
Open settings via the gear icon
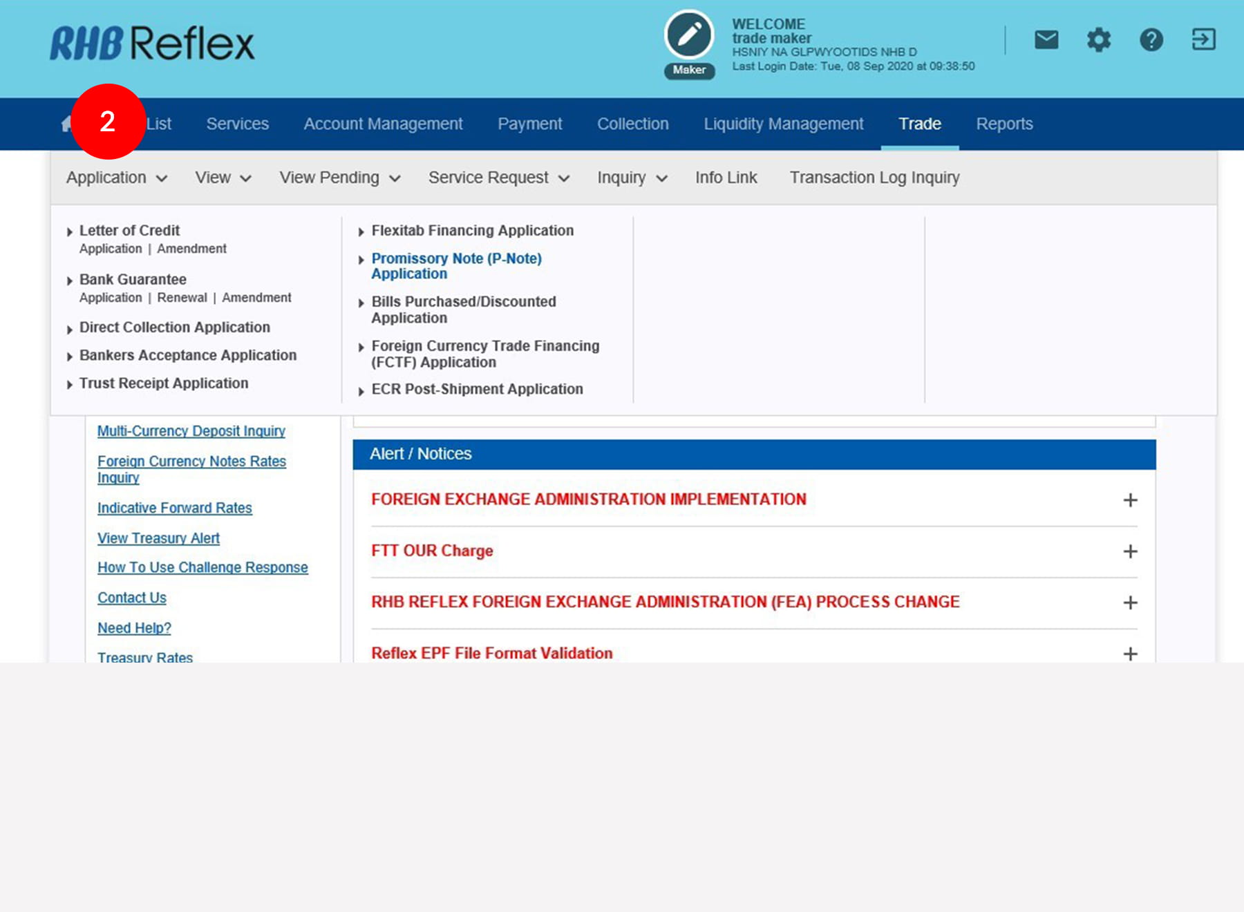1098,40
